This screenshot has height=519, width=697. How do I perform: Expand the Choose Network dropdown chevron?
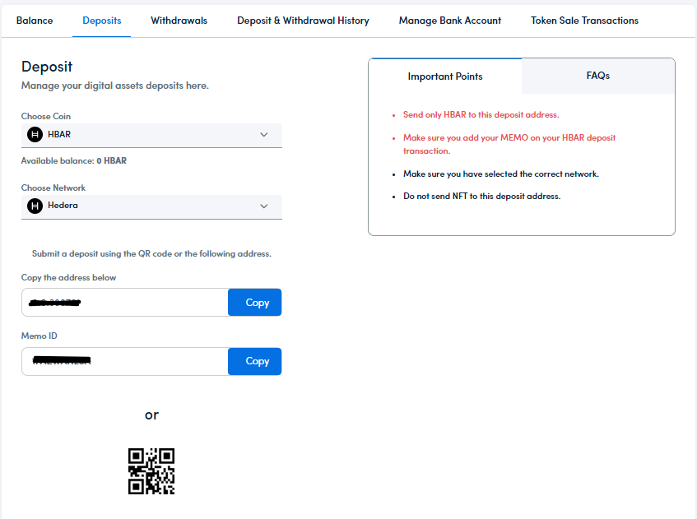point(263,206)
